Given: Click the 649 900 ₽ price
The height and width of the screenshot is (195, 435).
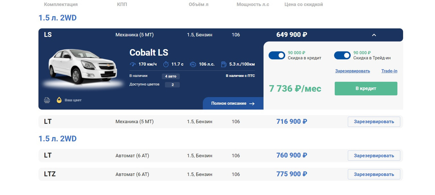Looking at the screenshot, I should tap(292, 35).
